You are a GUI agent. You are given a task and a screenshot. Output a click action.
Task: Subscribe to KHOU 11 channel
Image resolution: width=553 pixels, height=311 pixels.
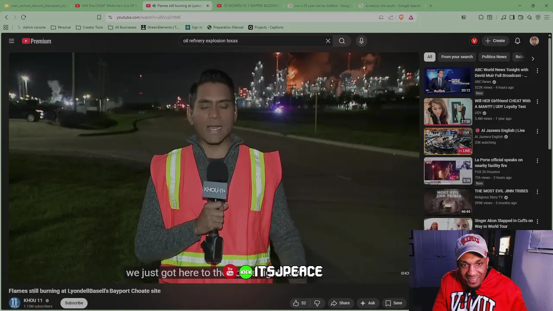point(74,303)
